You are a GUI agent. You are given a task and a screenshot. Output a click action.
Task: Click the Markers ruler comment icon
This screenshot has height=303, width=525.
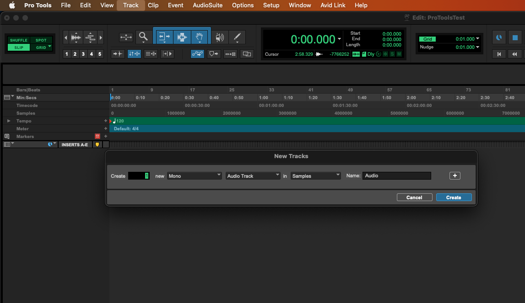click(7, 137)
